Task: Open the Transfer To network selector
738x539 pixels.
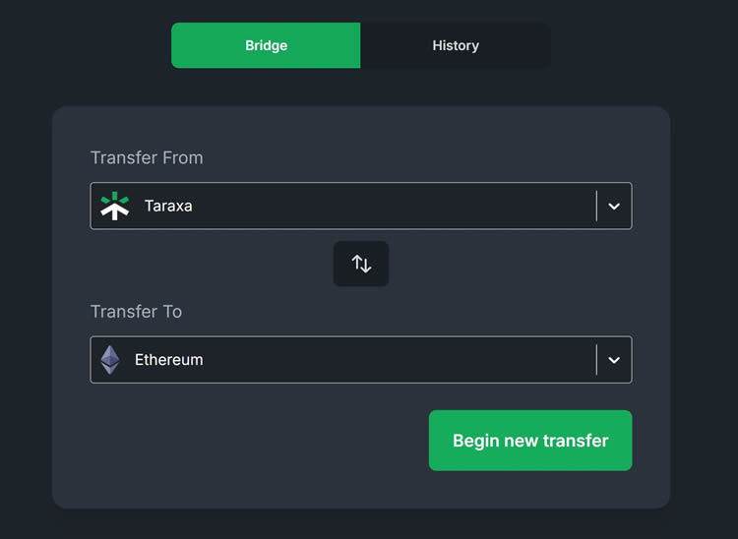Action: [344, 360]
